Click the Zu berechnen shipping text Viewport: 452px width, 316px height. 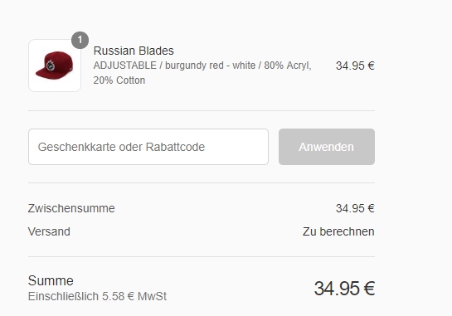[338, 231]
